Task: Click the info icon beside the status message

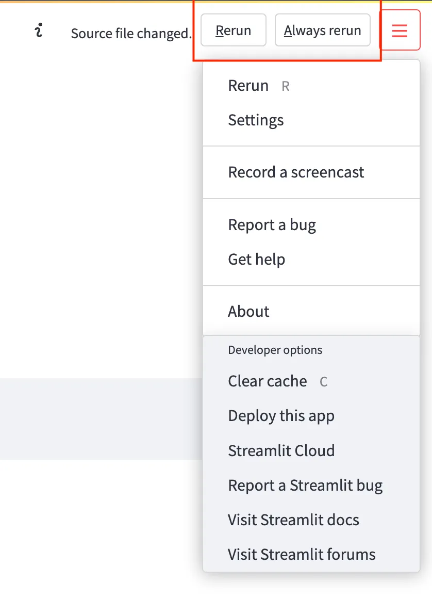Action: coord(39,31)
